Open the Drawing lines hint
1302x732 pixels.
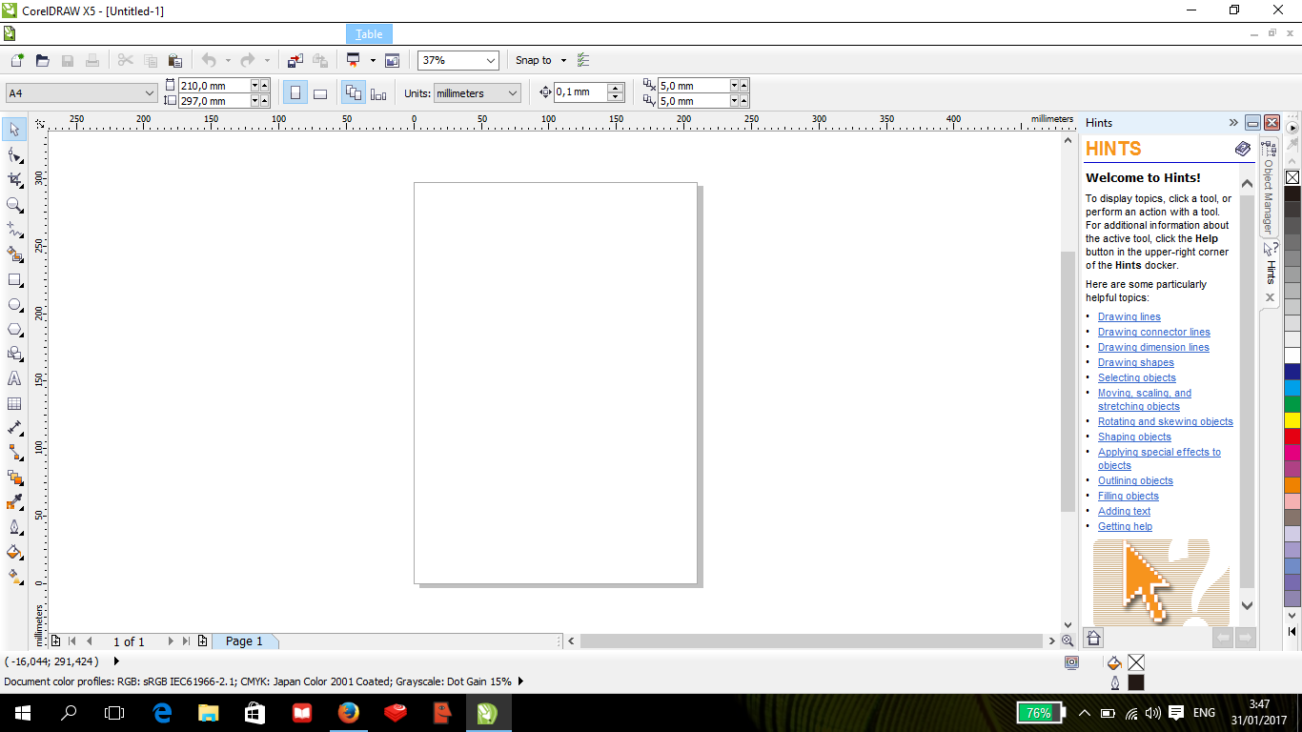(1129, 316)
